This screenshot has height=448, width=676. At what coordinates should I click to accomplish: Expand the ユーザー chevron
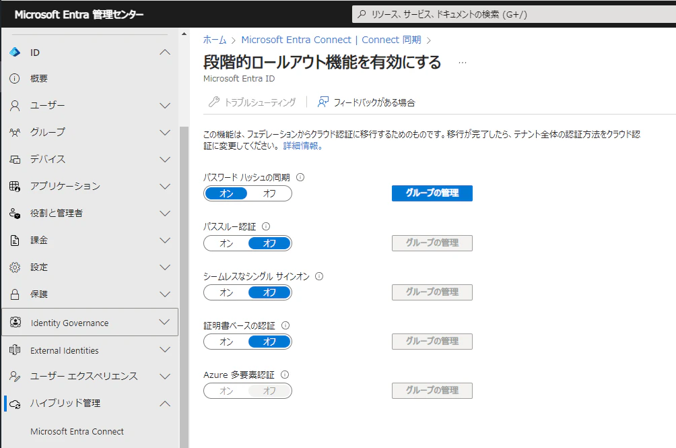tap(165, 106)
